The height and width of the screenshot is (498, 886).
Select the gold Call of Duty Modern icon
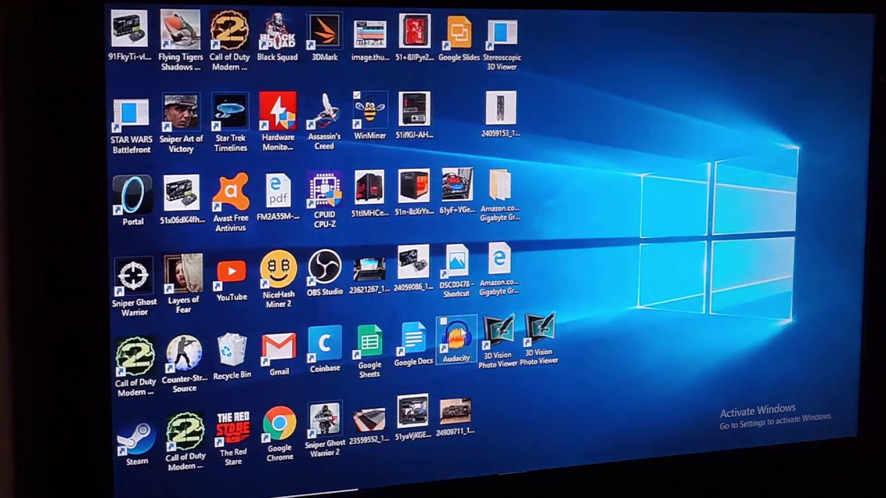coord(230,40)
